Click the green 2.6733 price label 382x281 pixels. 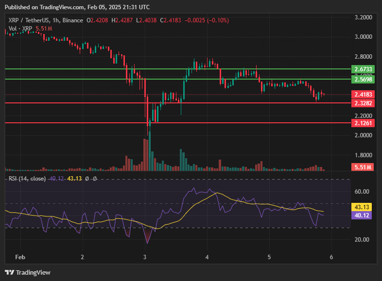363,69
